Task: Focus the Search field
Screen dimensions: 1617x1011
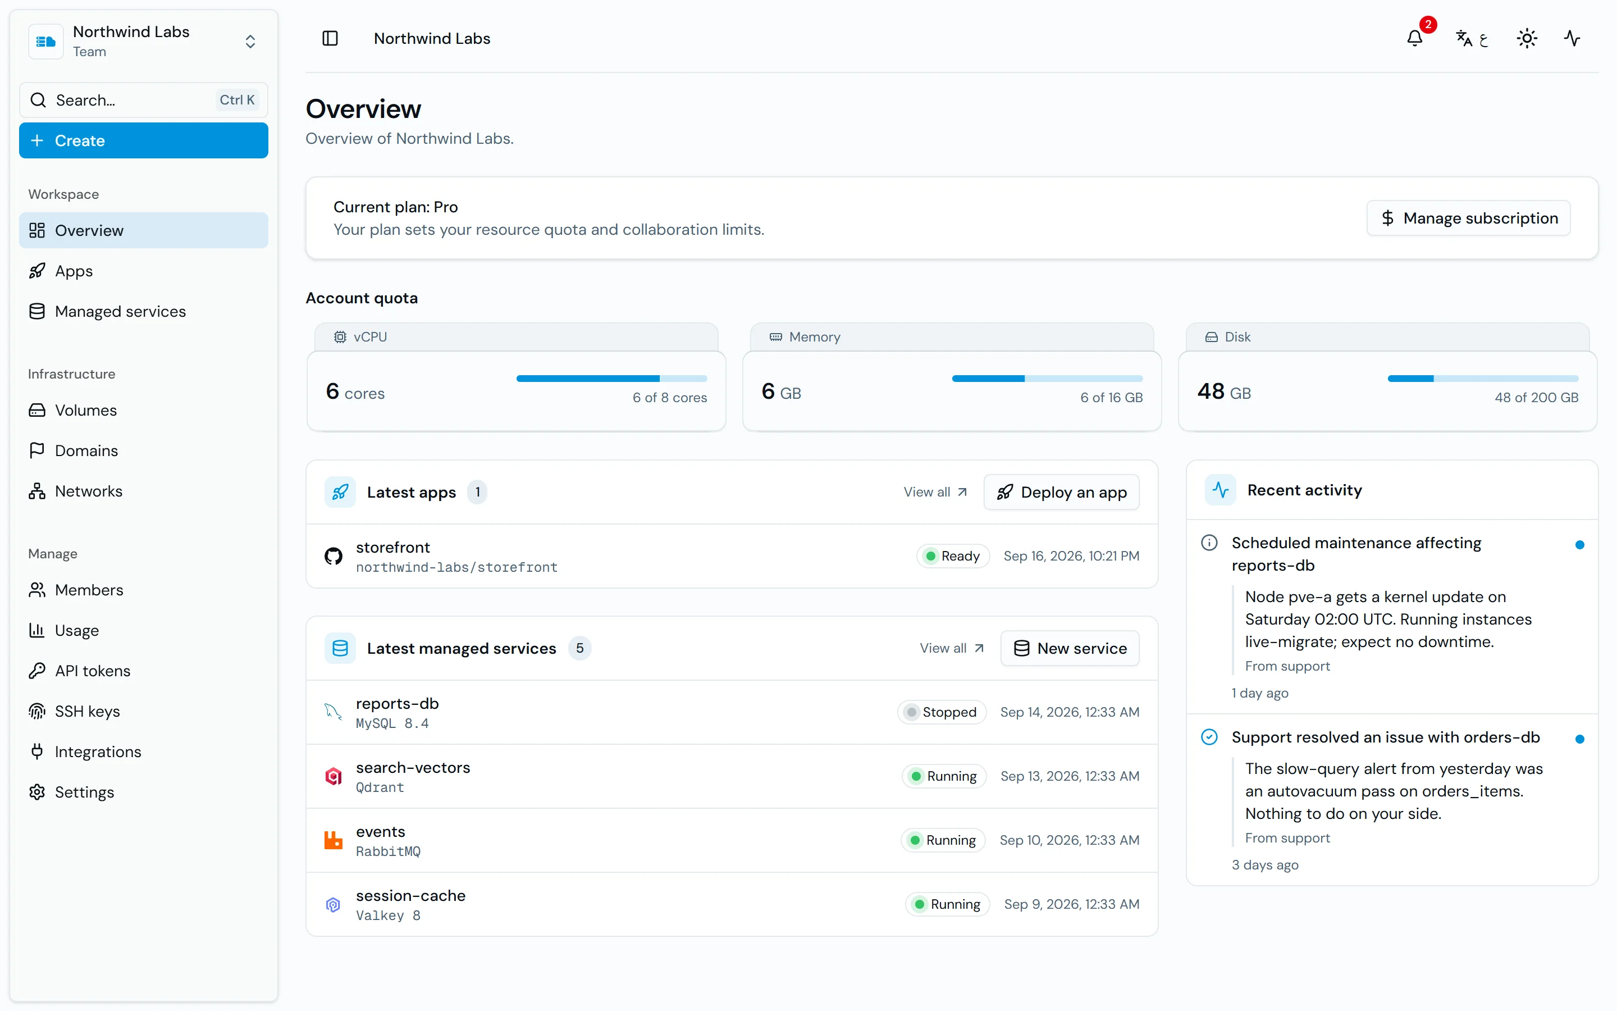Action: [144, 99]
